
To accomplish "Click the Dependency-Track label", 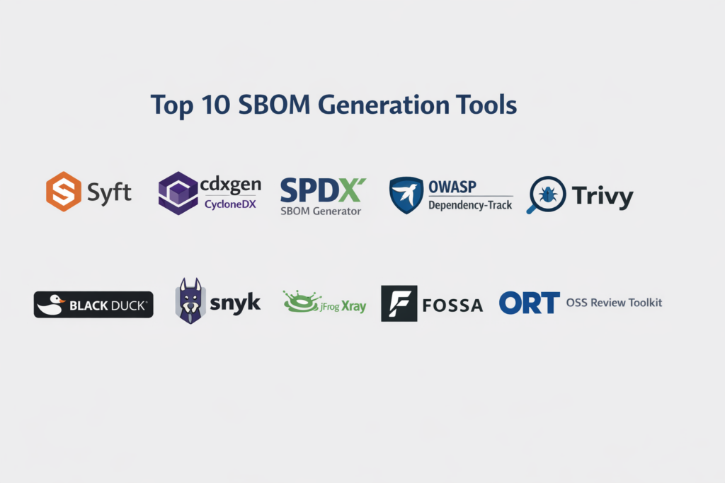I will [470, 206].
